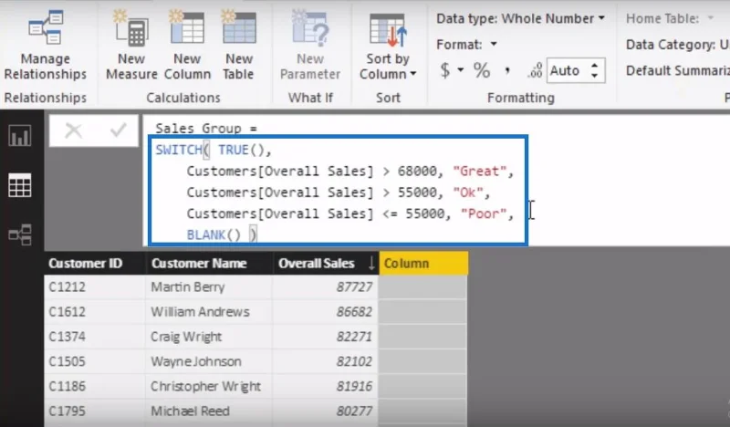The height and width of the screenshot is (427, 730).
Task: Open Manage Relationships
Action: pyautogui.click(x=45, y=46)
